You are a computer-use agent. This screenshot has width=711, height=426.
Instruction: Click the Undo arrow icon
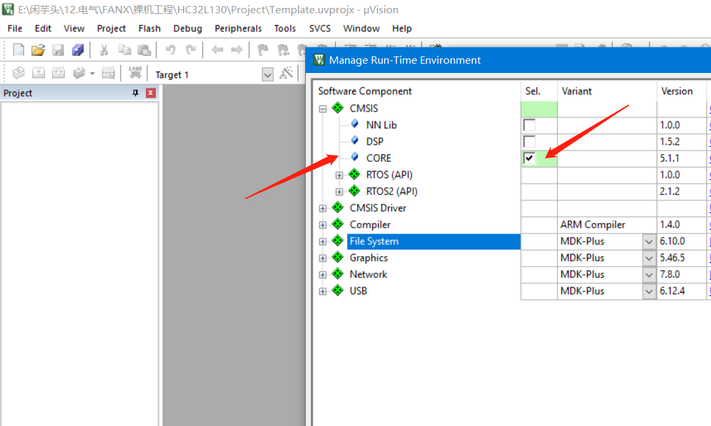[170, 50]
